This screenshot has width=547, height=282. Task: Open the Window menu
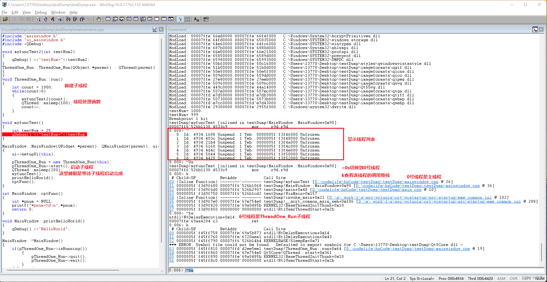[58, 12]
